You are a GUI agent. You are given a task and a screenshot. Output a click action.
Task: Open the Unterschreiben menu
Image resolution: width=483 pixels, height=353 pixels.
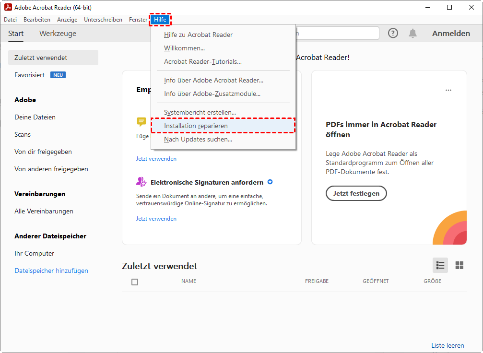tap(103, 19)
